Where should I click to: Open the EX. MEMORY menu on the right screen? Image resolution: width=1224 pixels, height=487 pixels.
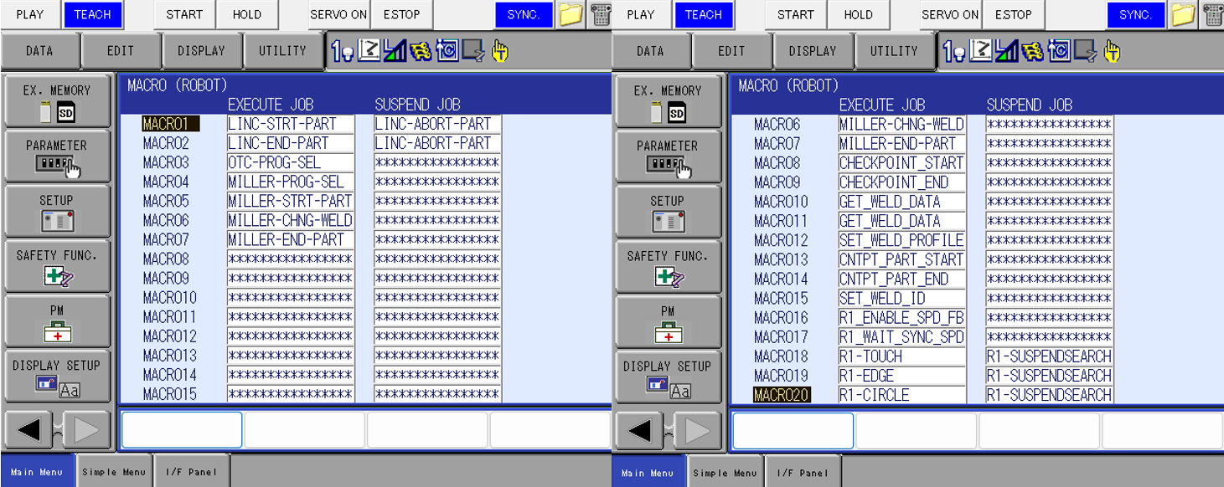pyautogui.click(x=668, y=100)
